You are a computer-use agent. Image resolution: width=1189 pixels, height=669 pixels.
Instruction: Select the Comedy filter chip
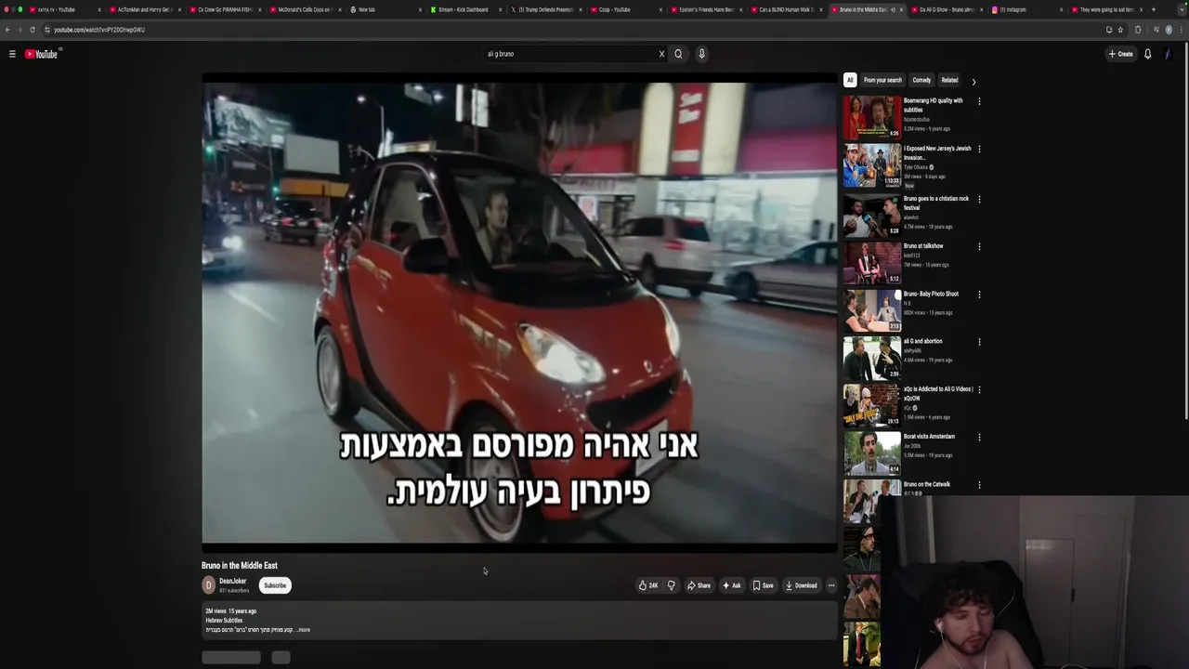[x=921, y=80]
